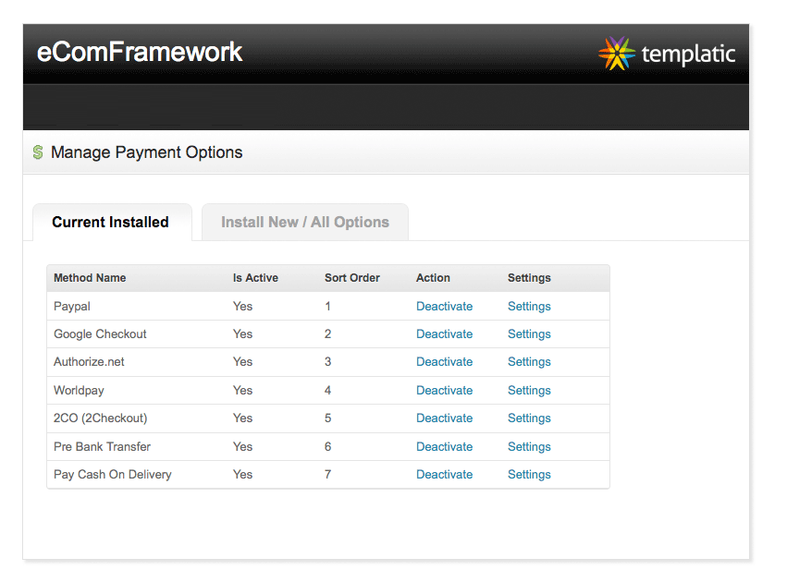The height and width of the screenshot is (582, 787).
Task: Deactivate Google Checkout
Action: click(x=444, y=334)
